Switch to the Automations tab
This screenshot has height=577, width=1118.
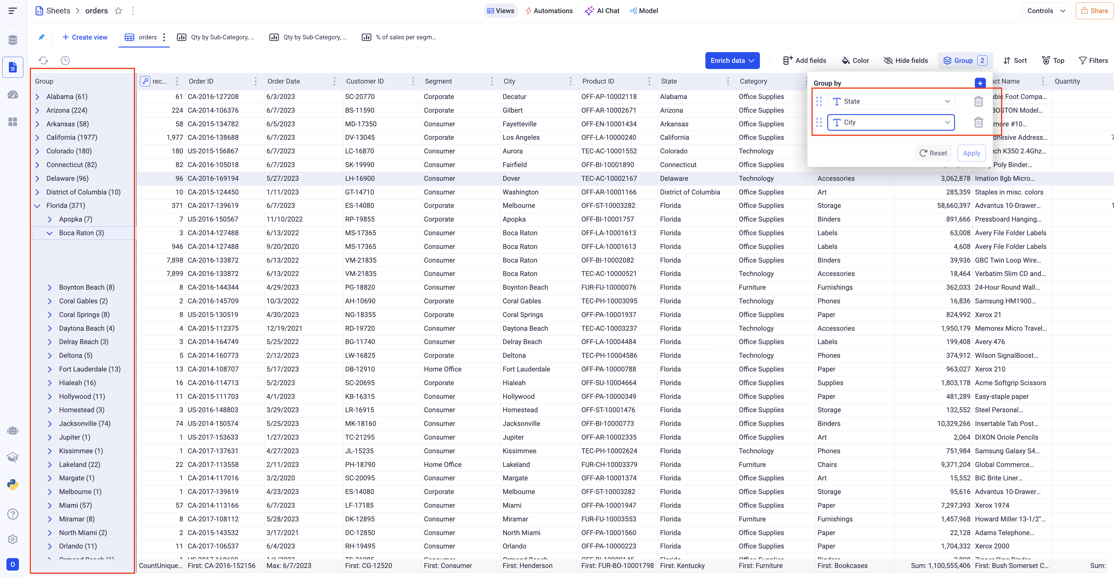click(x=549, y=11)
